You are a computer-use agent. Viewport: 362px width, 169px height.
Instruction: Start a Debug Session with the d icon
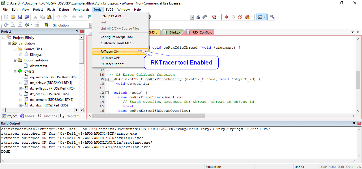[214, 17]
